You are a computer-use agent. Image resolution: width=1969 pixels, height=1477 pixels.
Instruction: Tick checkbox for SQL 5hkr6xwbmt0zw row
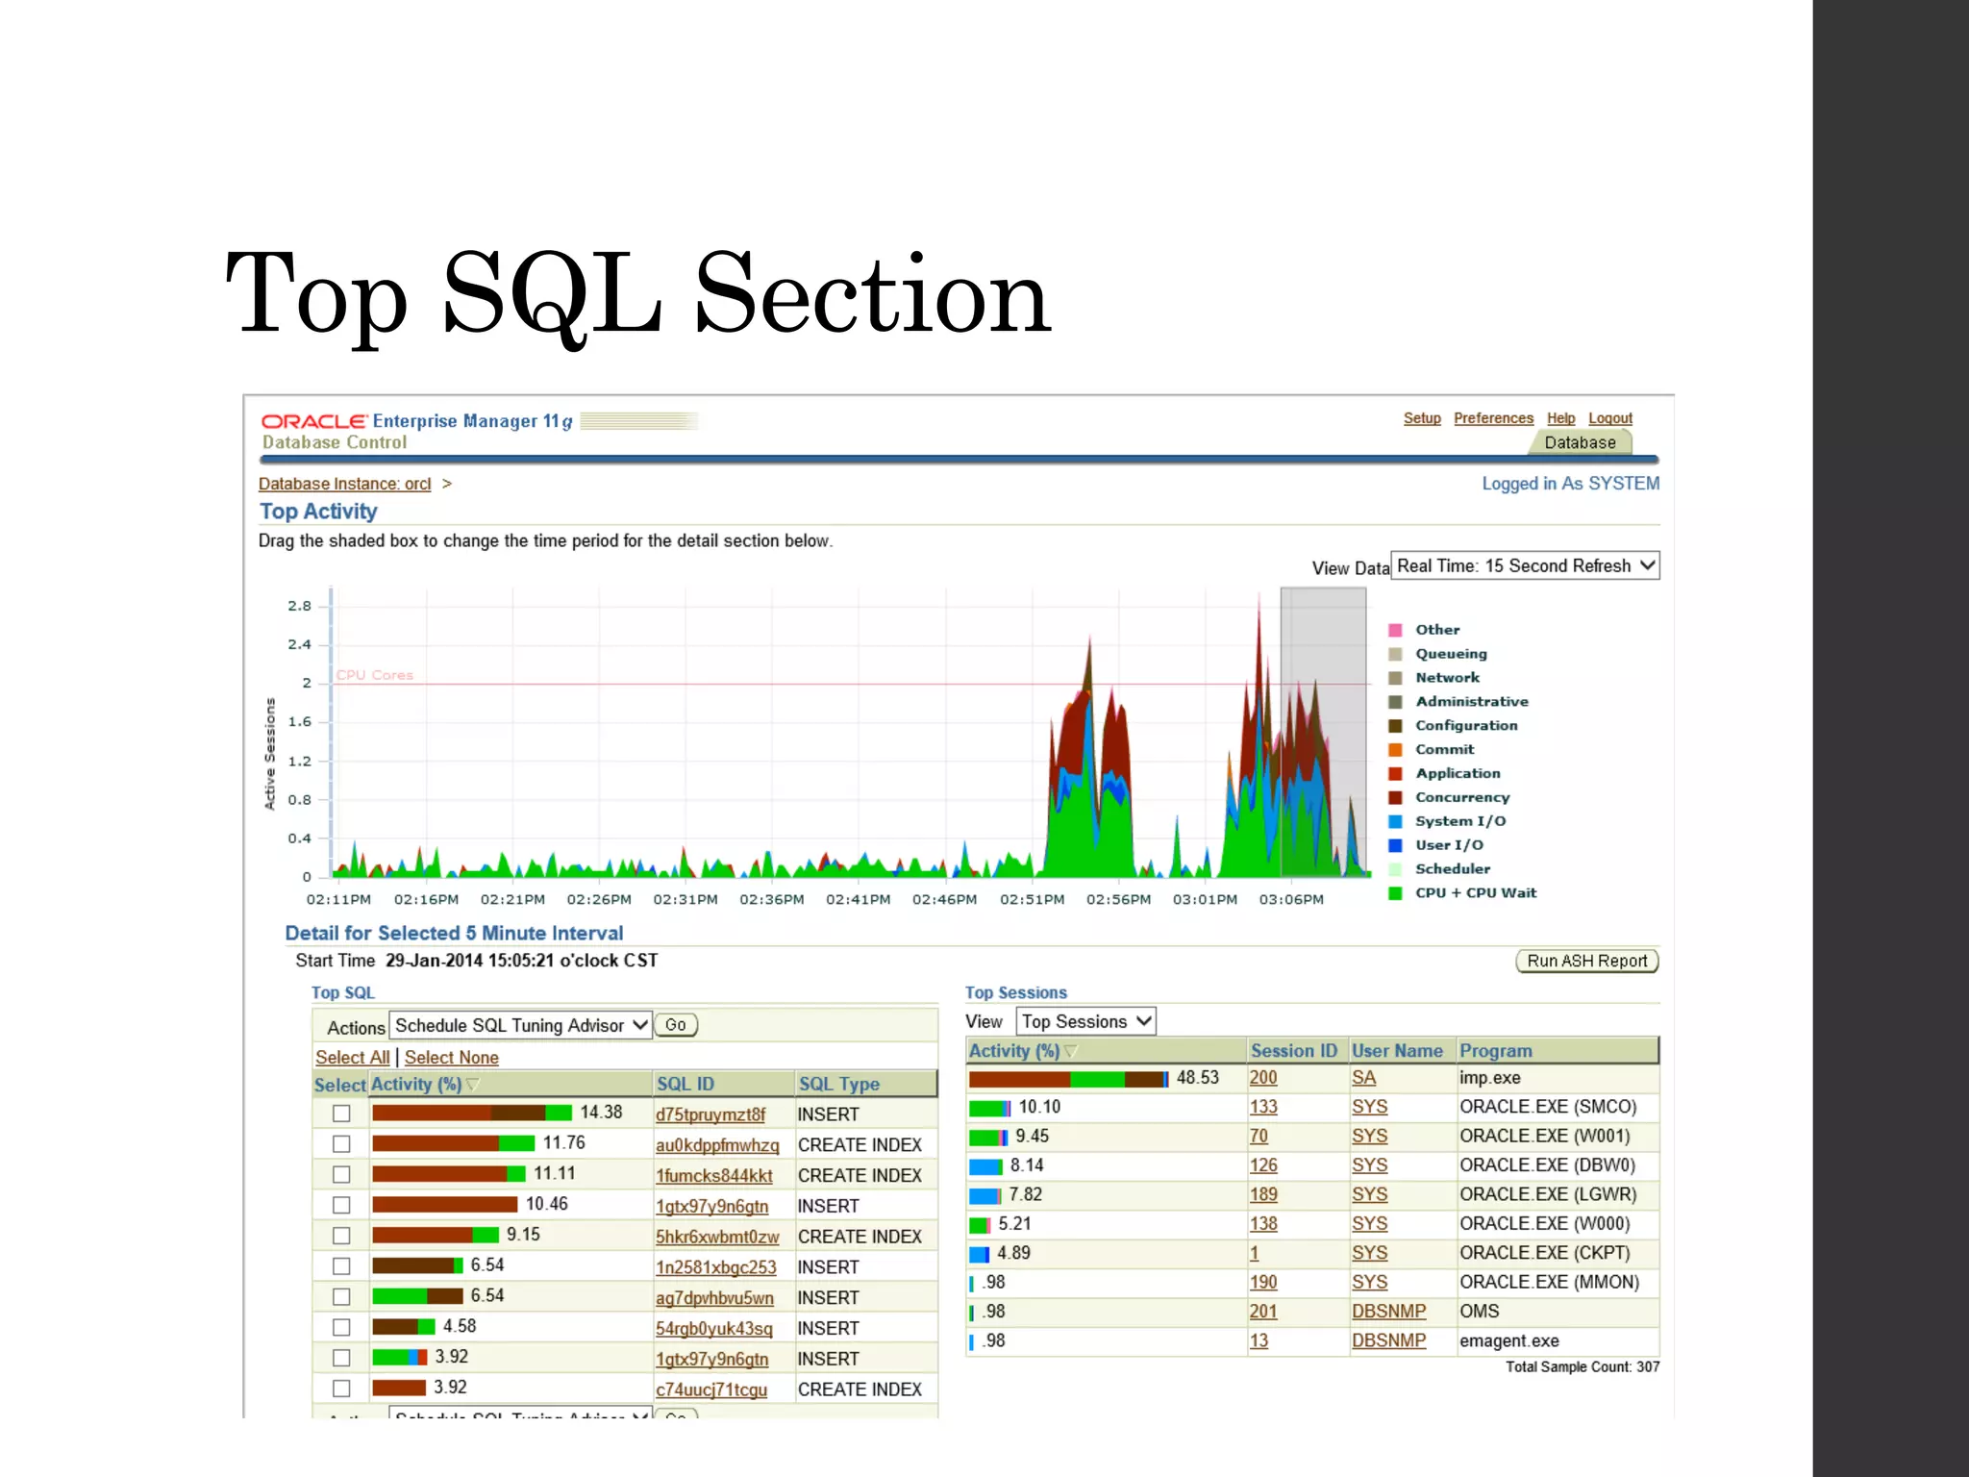(x=341, y=1236)
